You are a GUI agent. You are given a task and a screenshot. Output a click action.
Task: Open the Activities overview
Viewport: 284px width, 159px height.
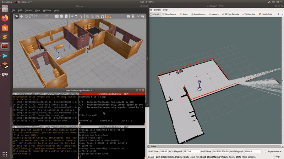click(7, 2)
